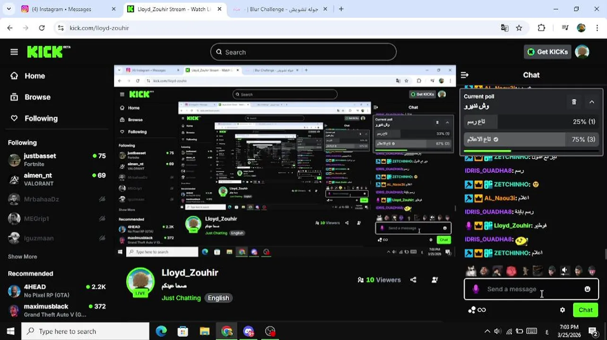Focus the Send a message field
The height and width of the screenshot is (340, 607).
click(531, 289)
